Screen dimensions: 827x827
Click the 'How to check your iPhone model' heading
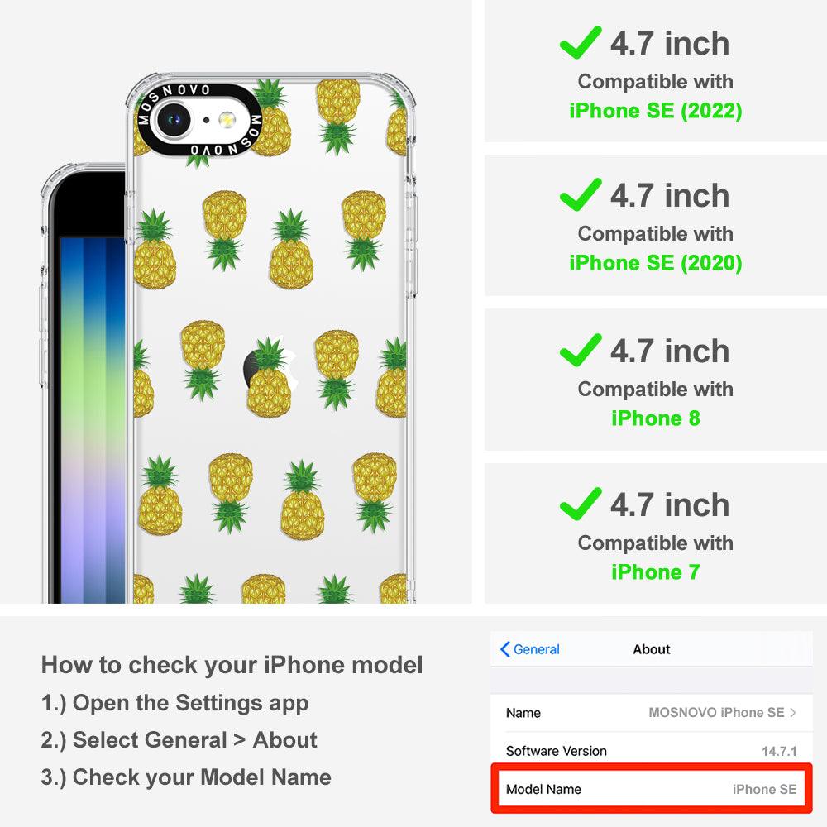coord(232,665)
